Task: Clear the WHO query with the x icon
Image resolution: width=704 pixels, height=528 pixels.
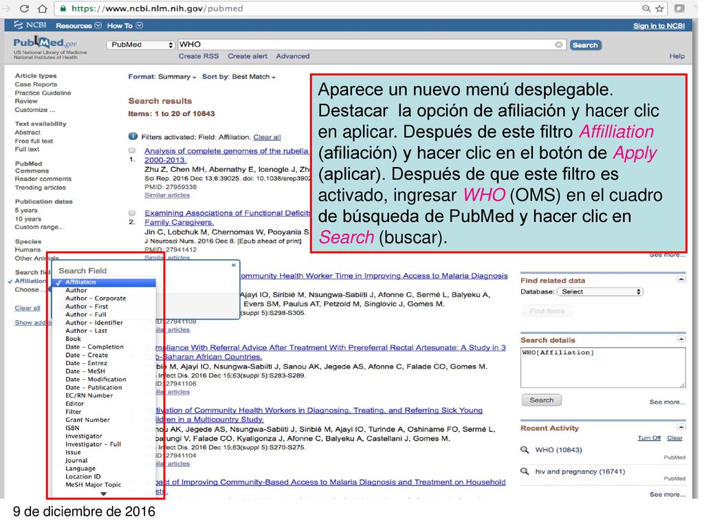Action: coord(558,45)
